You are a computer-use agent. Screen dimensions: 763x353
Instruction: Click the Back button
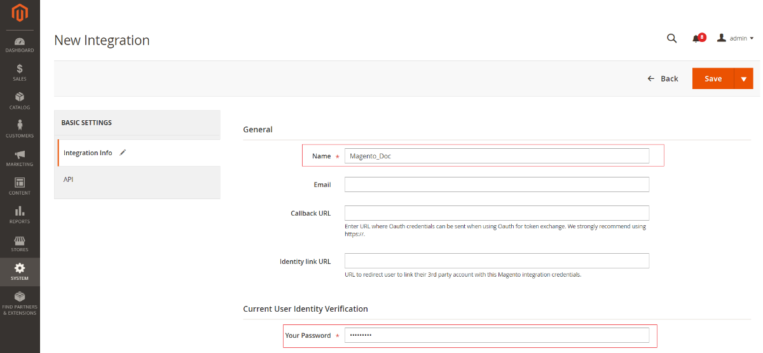(663, 79)
